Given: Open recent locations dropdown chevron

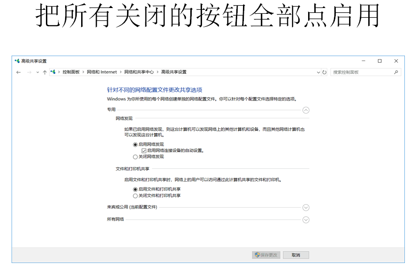Looking at the screenshot, I should point(37,72).
